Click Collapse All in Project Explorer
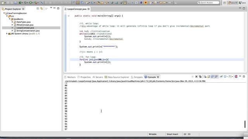This screenshot has width=248, height=139. (38, 8)
